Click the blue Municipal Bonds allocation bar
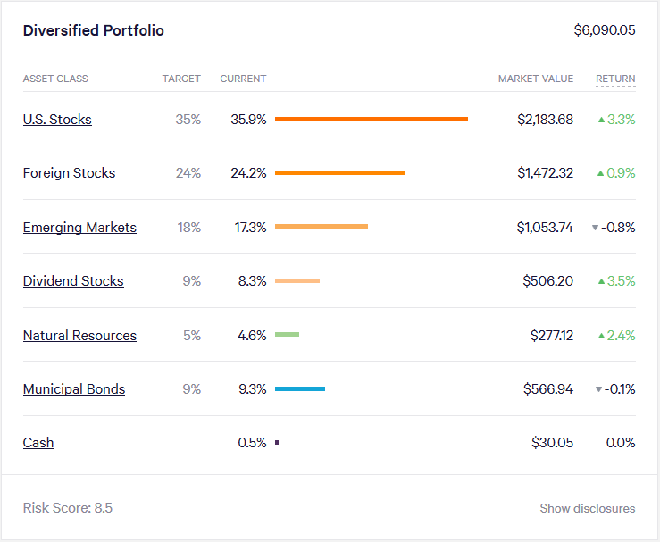The height and width of the screenshot is (542, 660). click(x=300, y=389)
